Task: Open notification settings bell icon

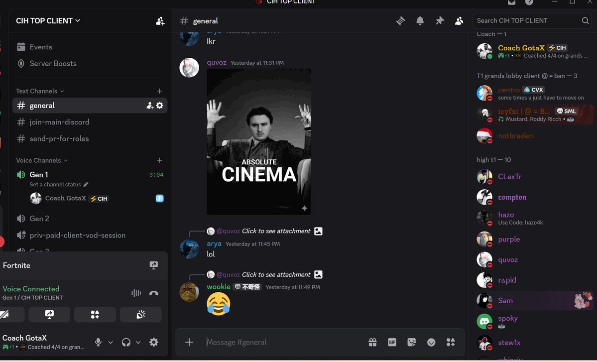Action: pos(420,21)
